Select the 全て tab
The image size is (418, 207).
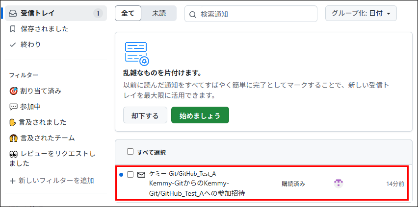[x=128, y=13]
